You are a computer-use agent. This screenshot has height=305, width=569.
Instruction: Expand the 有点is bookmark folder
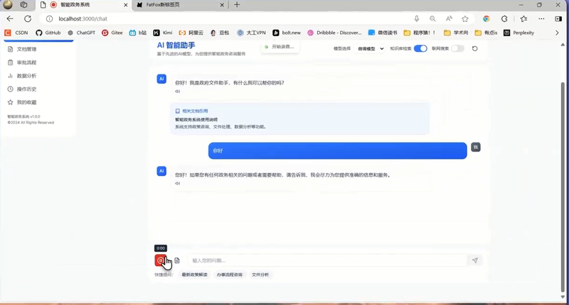(x=486, y=33)
